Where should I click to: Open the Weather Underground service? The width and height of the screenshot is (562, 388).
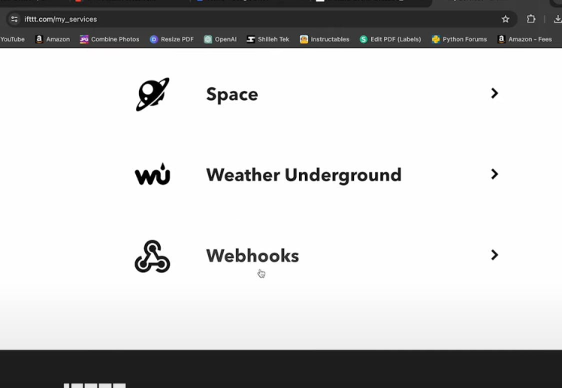pyautogui.click(x=304, y=174)
